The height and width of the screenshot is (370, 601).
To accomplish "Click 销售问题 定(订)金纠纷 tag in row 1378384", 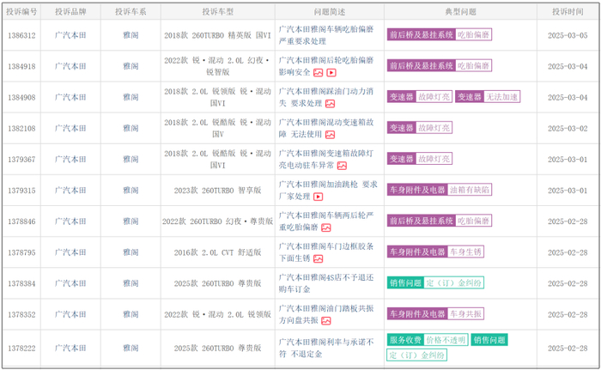I will (x=435, y=283).
